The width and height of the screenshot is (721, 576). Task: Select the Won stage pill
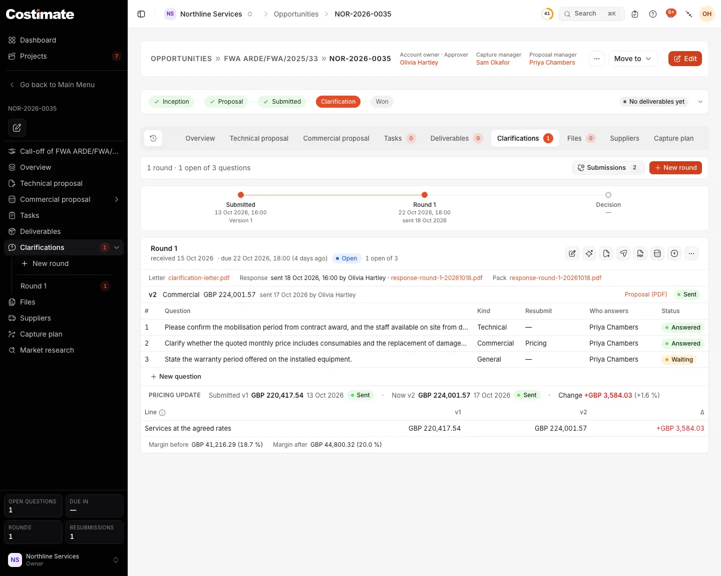382,102
